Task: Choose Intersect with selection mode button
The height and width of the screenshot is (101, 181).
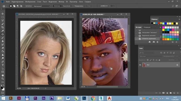Action: point(21,6)
